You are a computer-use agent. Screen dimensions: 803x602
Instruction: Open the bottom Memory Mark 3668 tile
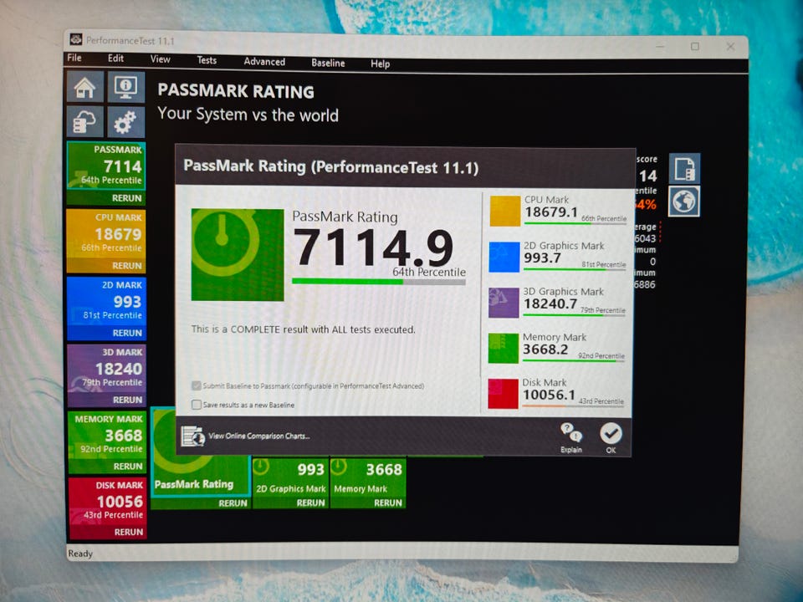click(368, 477)
